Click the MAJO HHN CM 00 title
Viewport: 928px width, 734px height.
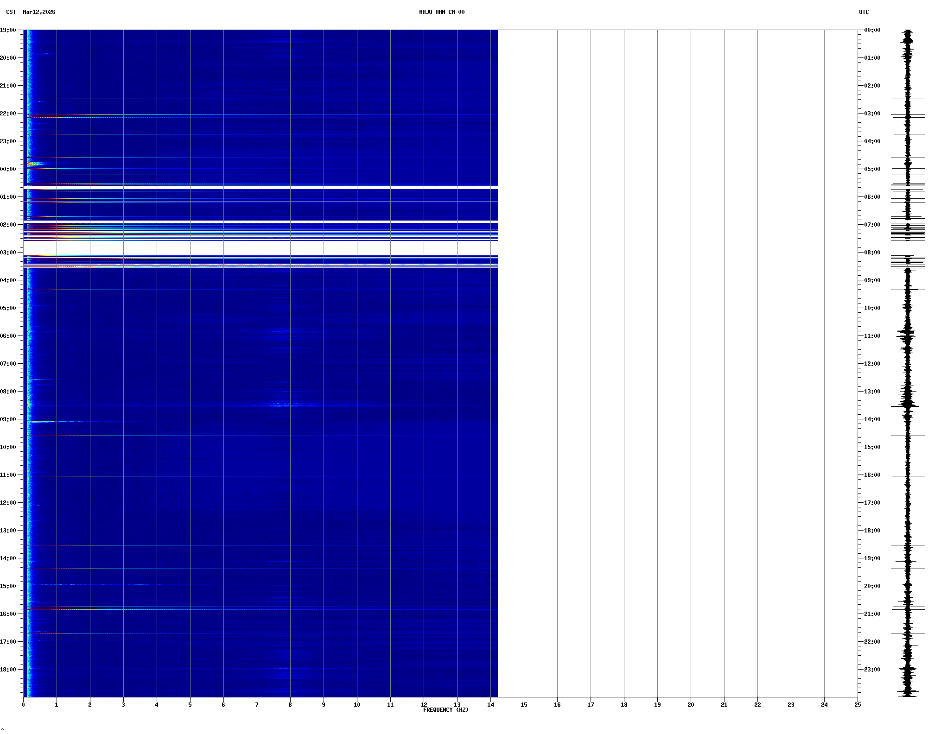click(441, 12)
